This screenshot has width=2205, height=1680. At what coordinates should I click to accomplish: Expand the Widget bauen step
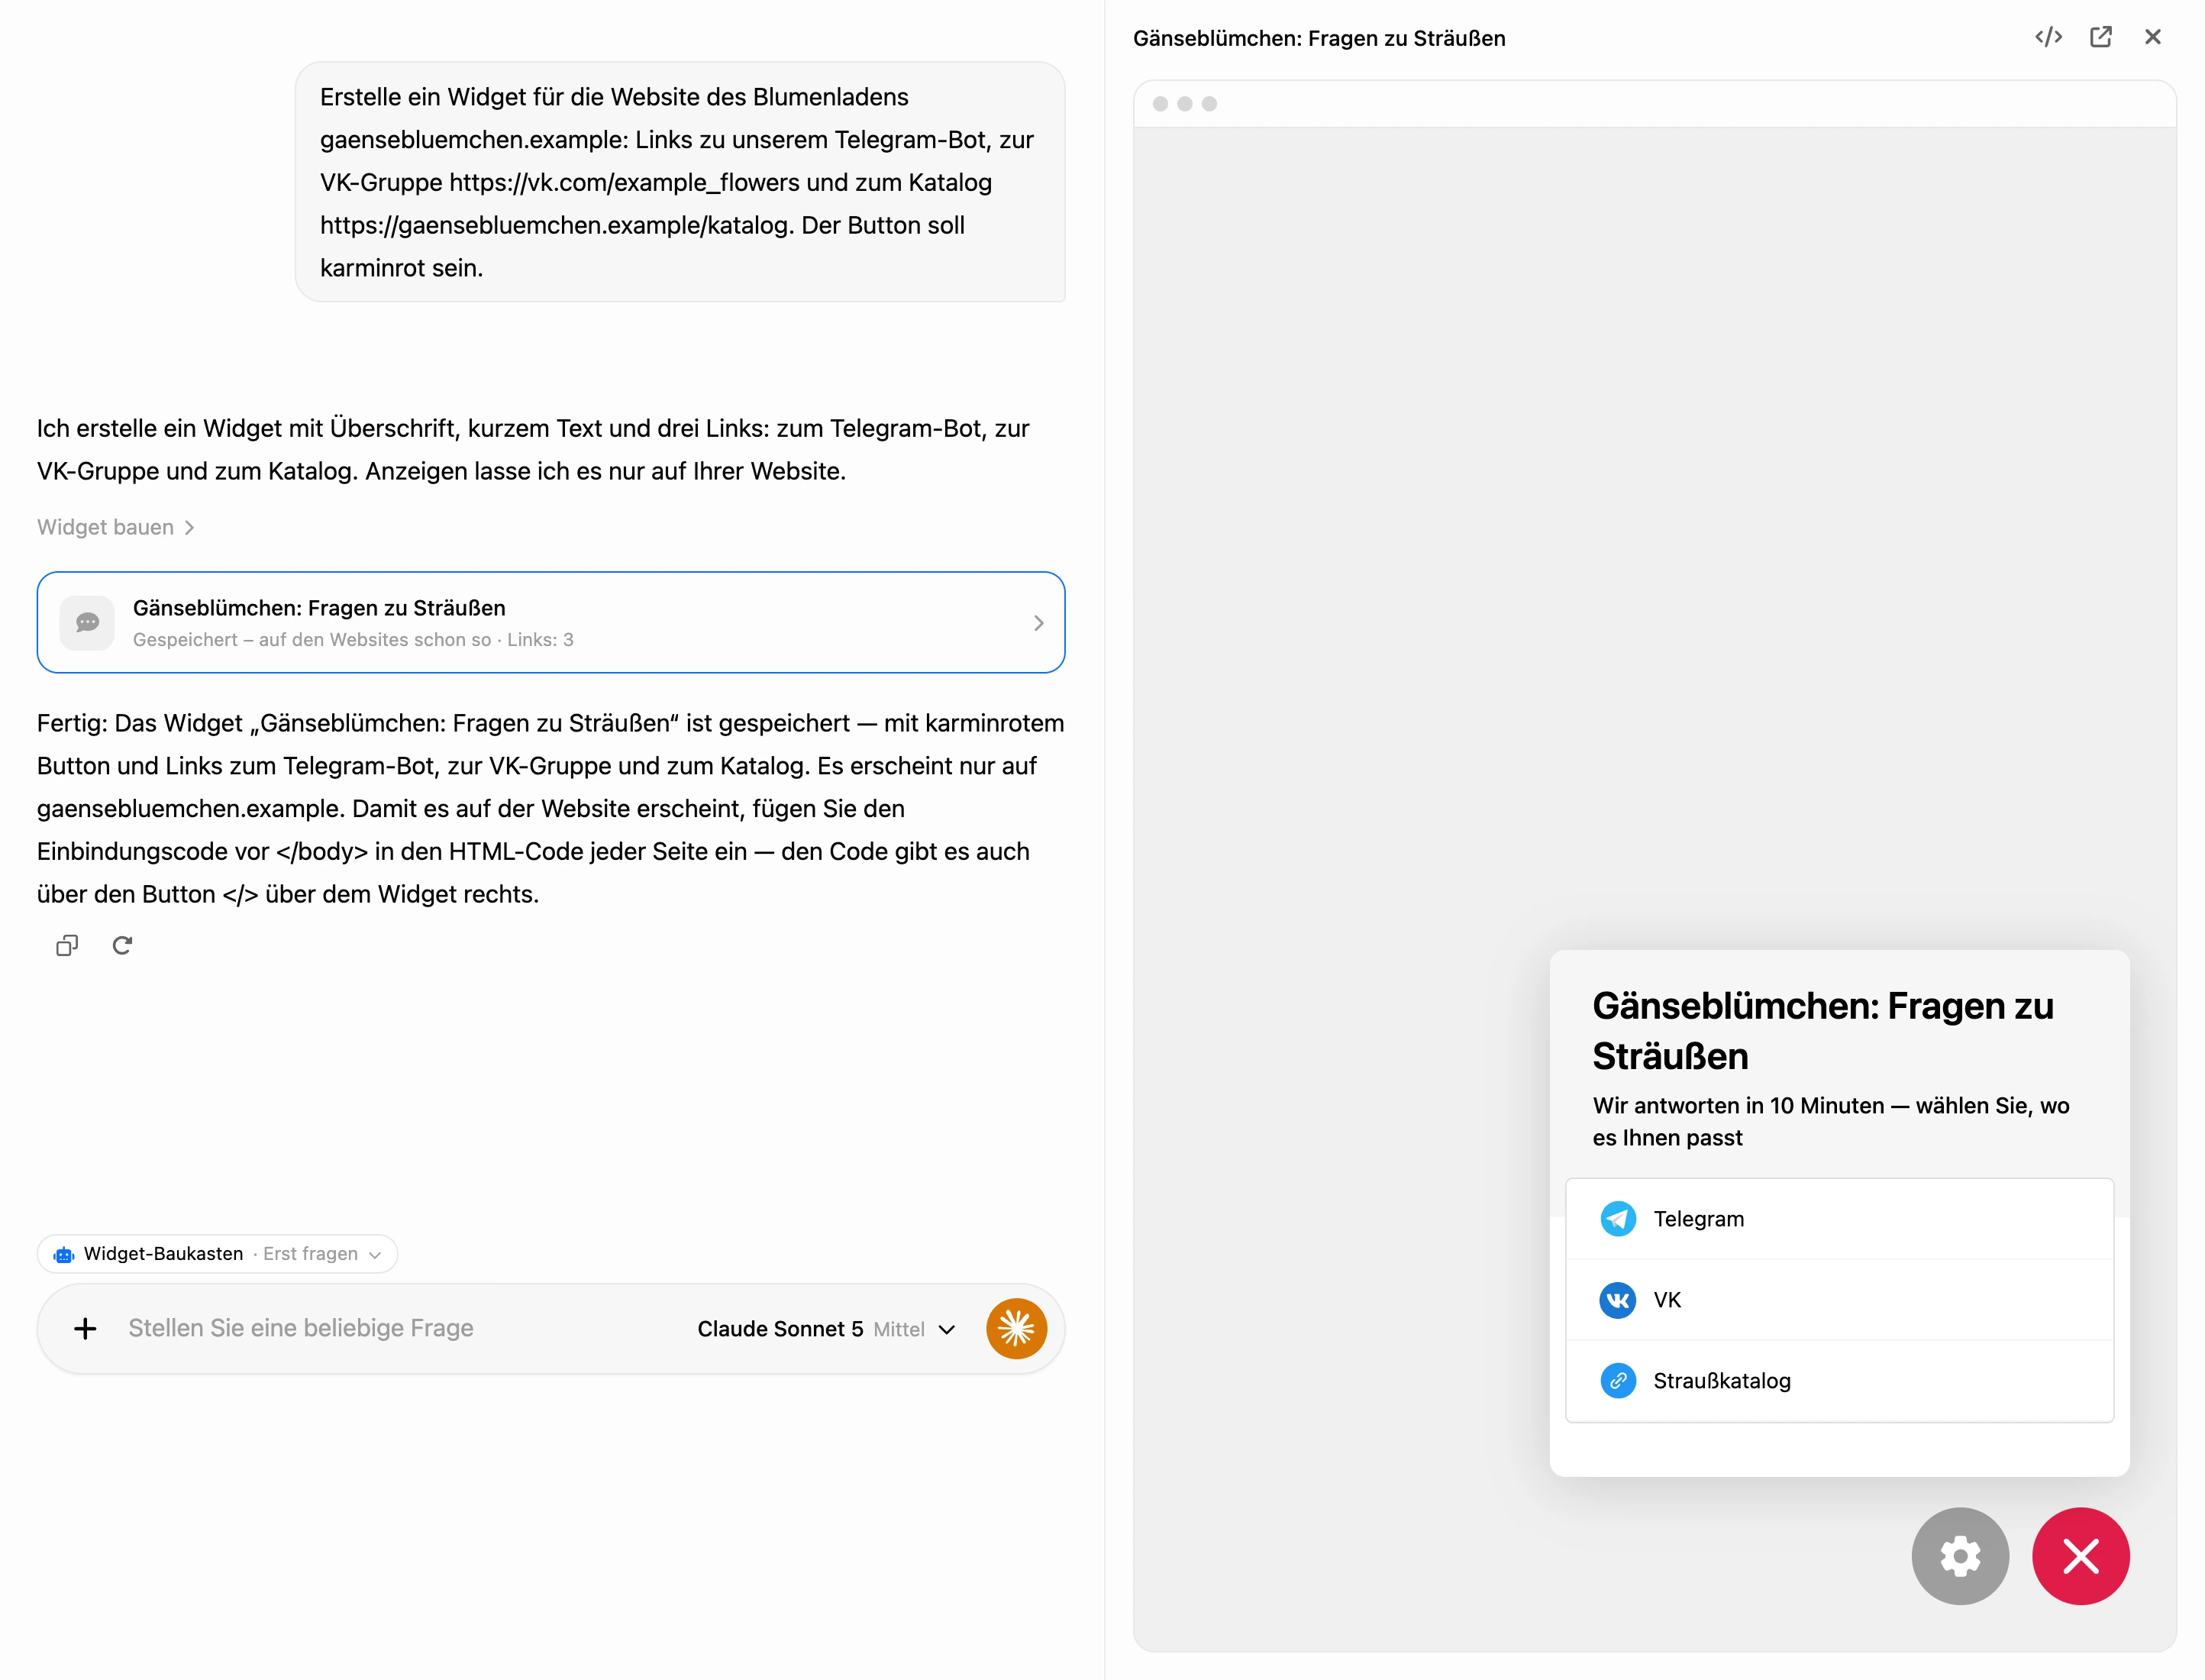tap(116, 527)
